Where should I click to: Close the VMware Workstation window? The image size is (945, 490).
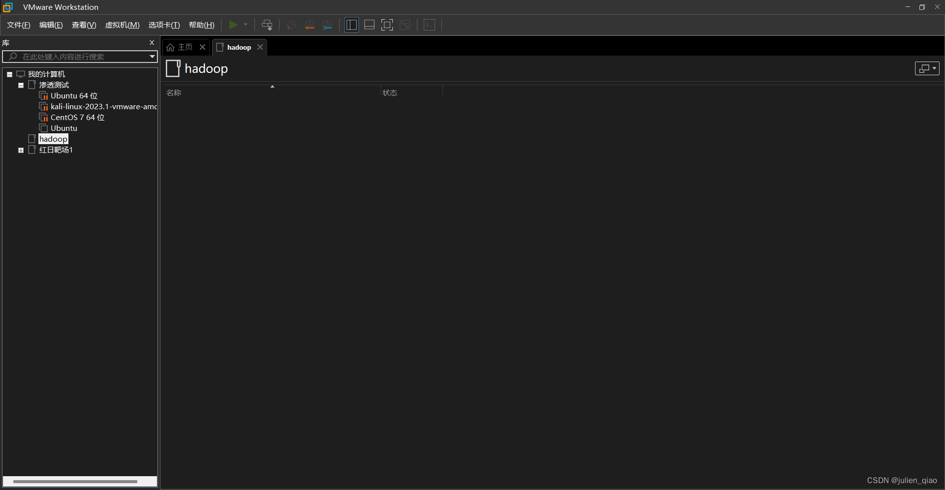(937, 7)
